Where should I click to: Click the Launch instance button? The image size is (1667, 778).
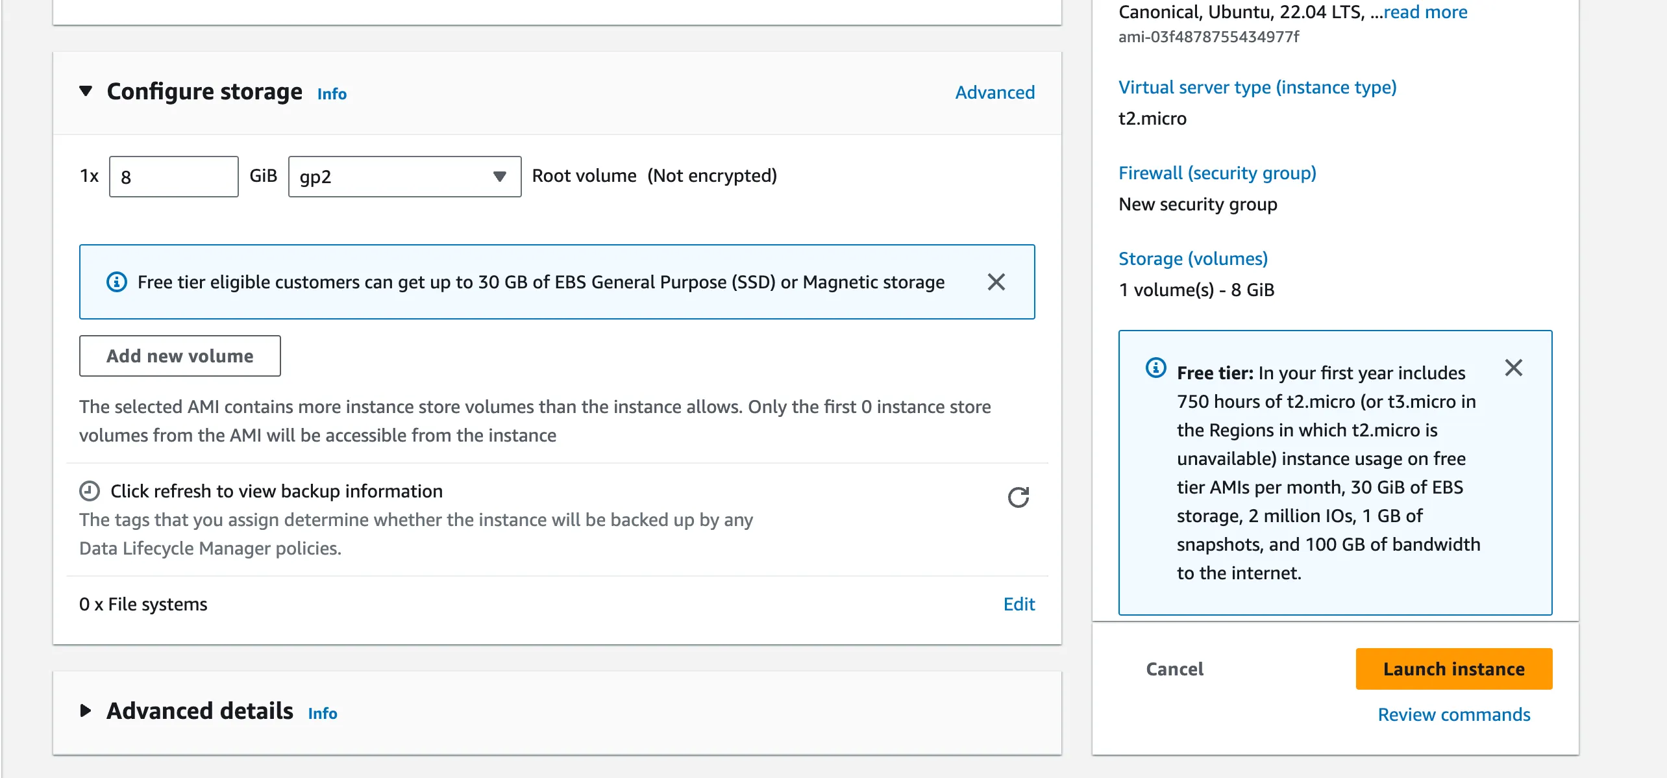(1453, 669)
